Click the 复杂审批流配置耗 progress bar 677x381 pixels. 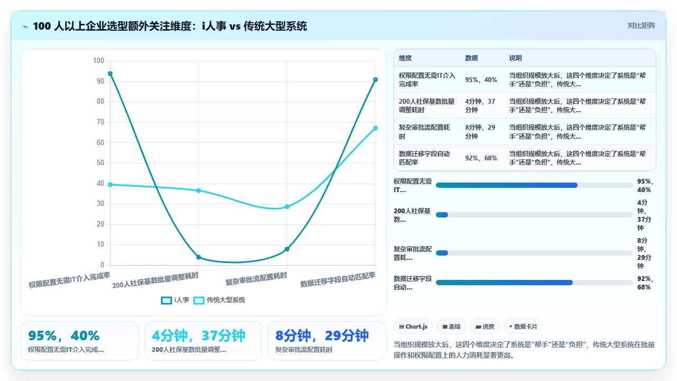click(534, 253)
